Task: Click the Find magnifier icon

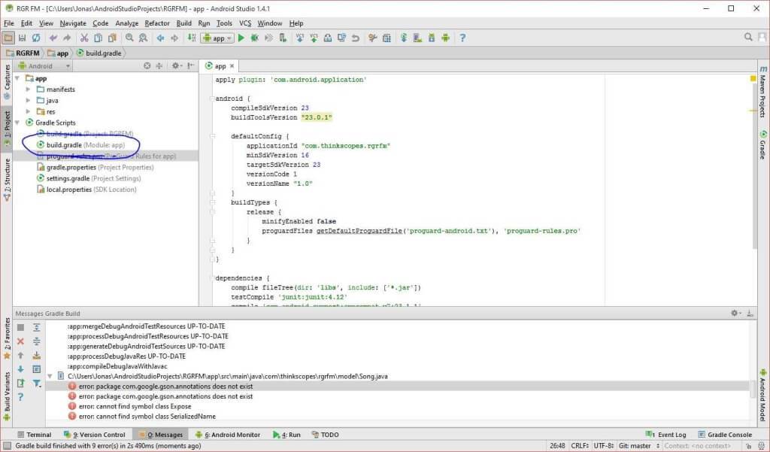Action: coord(129,38)
